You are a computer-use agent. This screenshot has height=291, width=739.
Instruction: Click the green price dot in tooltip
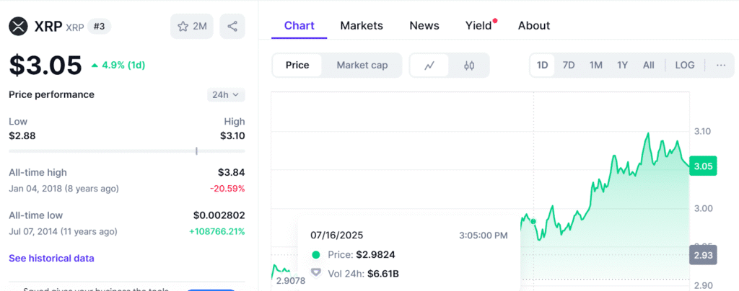[x=315, y=254]
